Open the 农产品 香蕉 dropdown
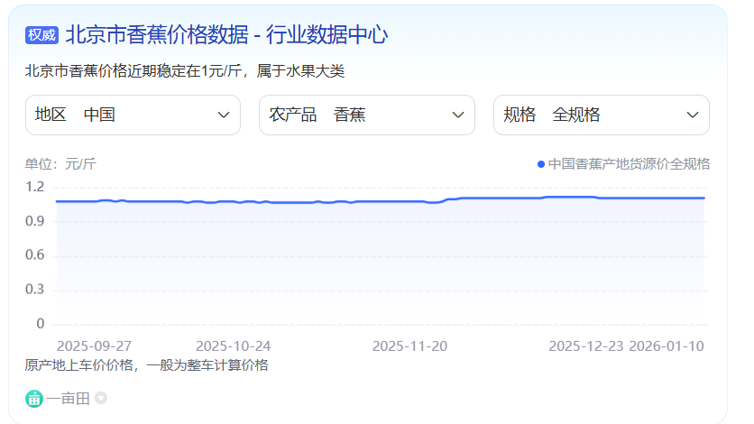Screen dimensions: 754x424 click(x=367, y=115)
